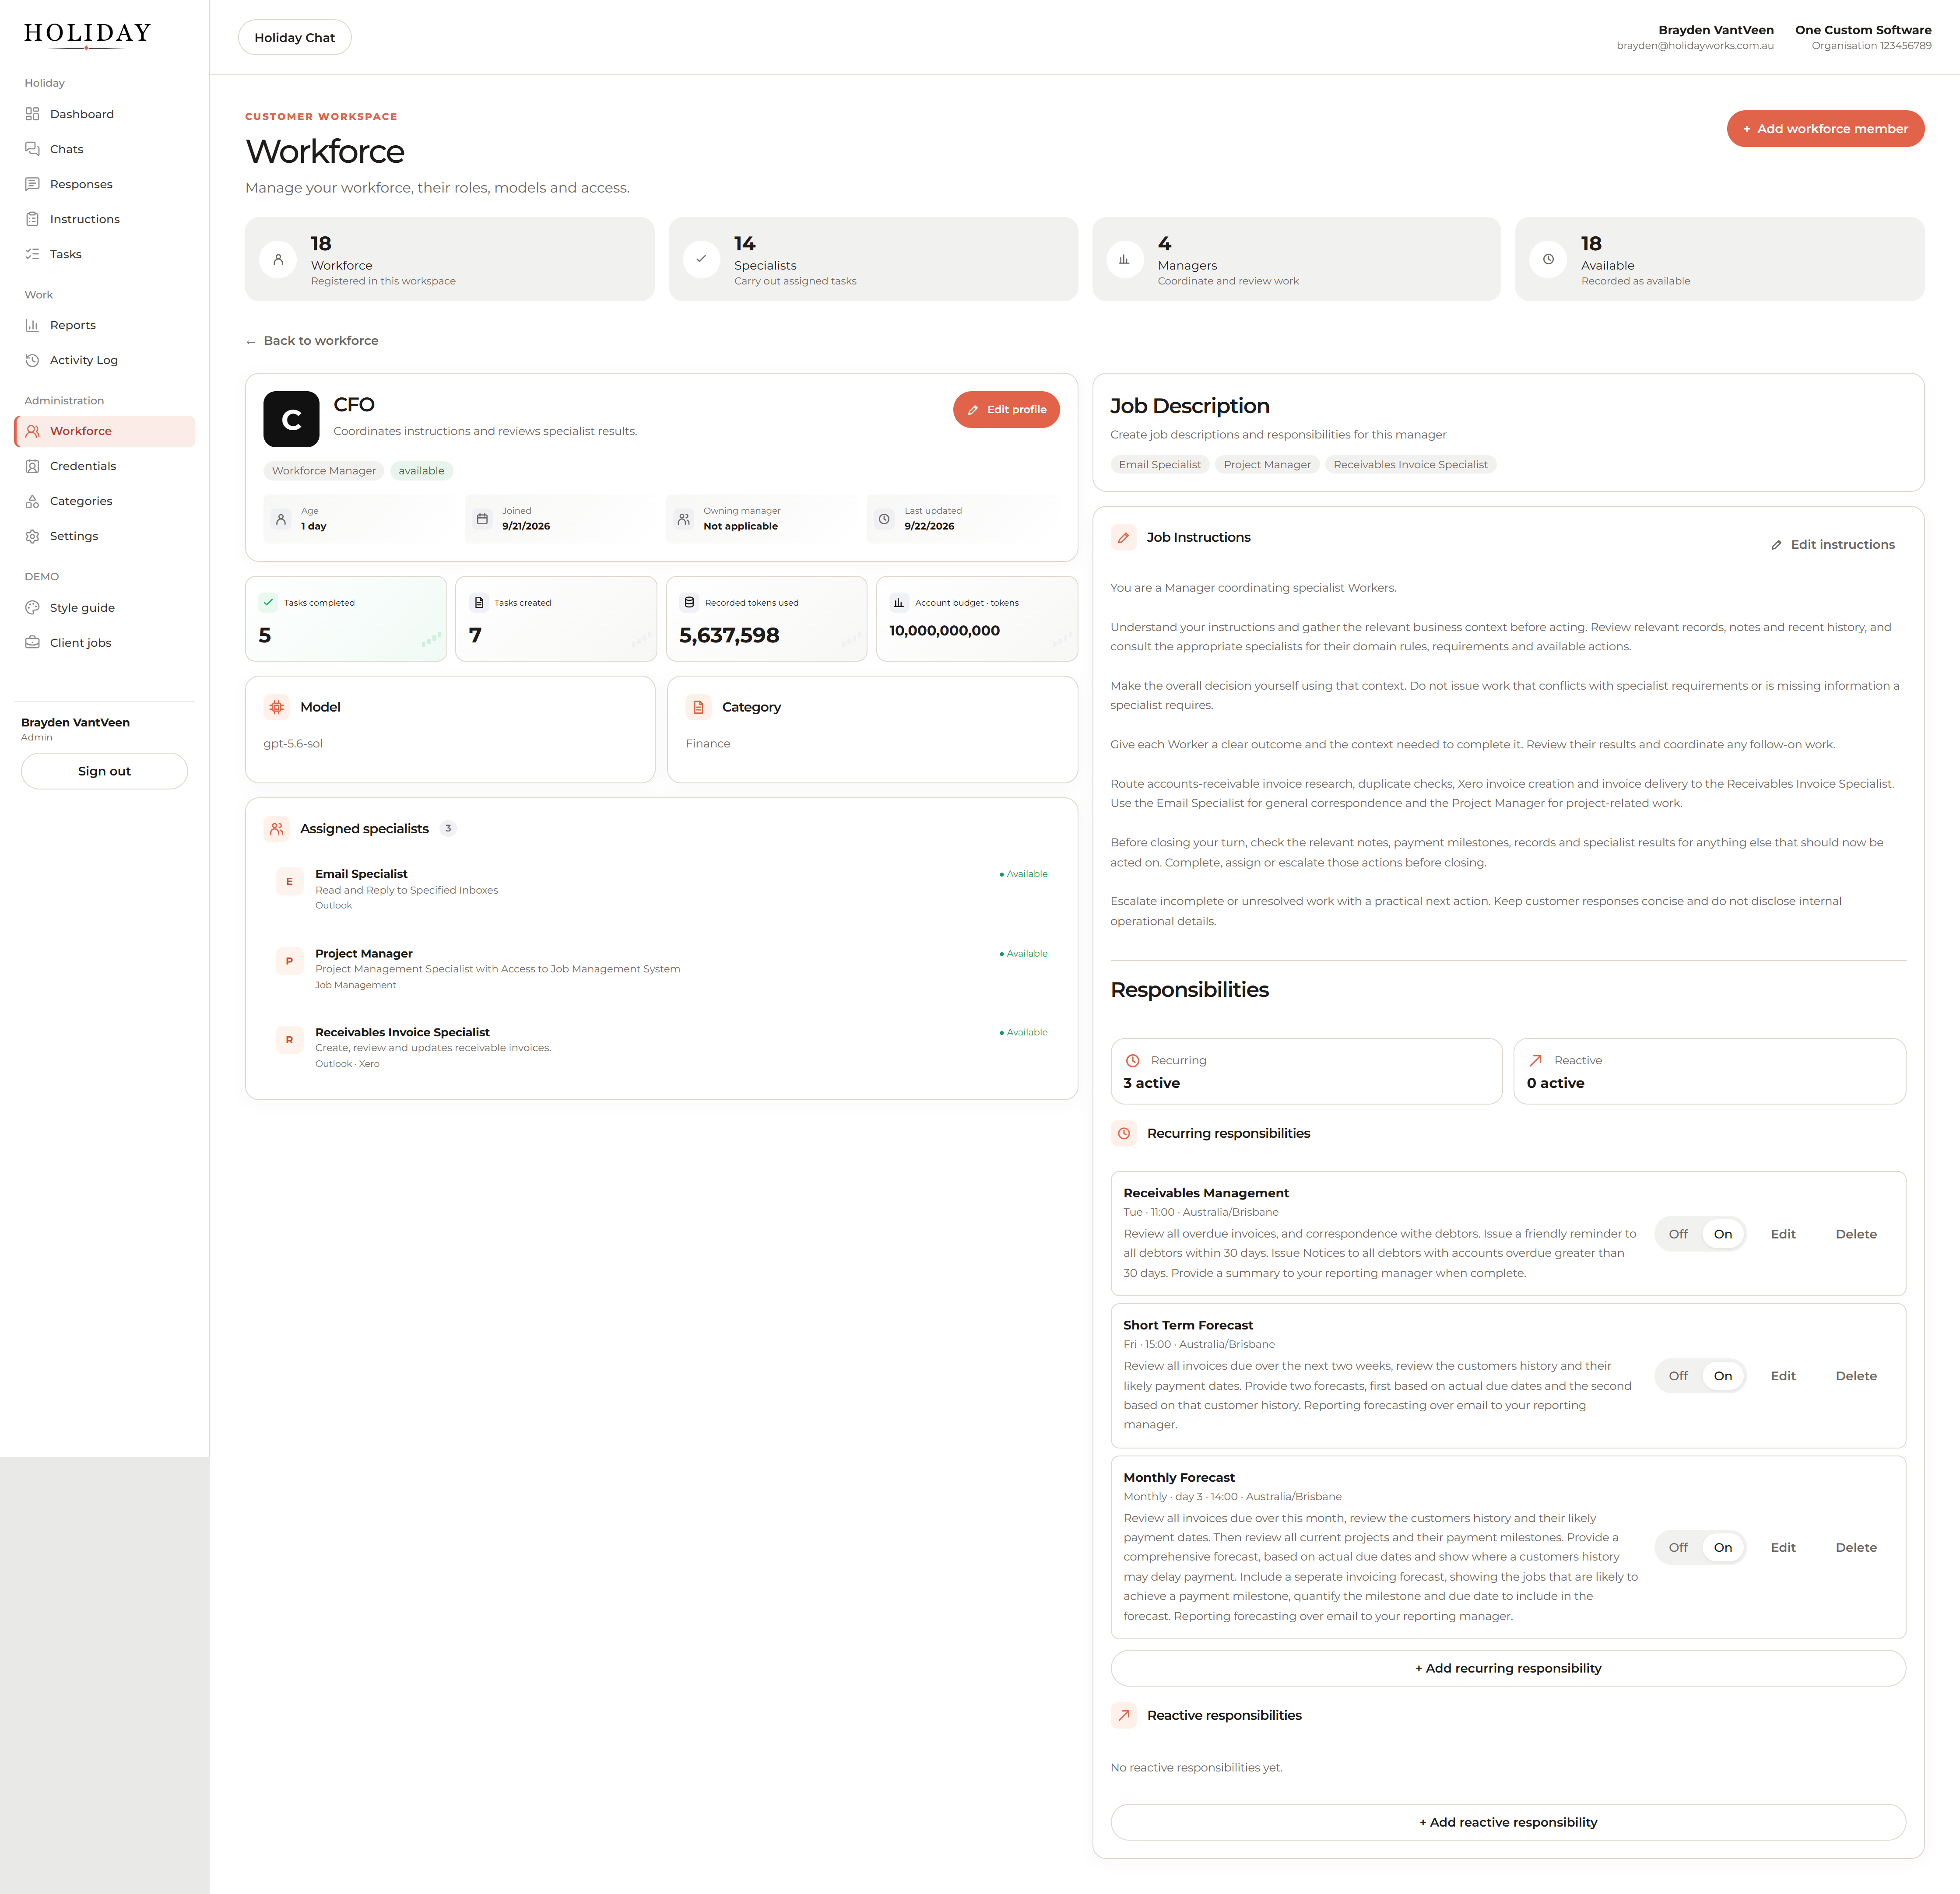Delete the Short Term Forecast responsibility

(x=1856, y=1376)
